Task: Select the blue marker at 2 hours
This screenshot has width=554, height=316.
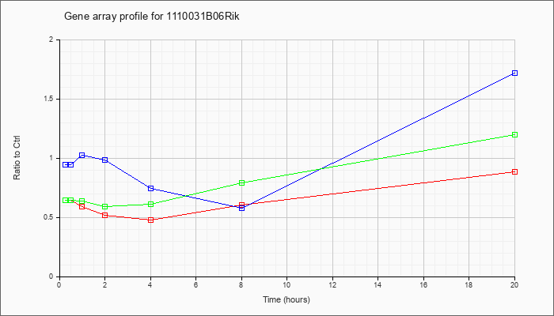Action: tap(105, 160)
